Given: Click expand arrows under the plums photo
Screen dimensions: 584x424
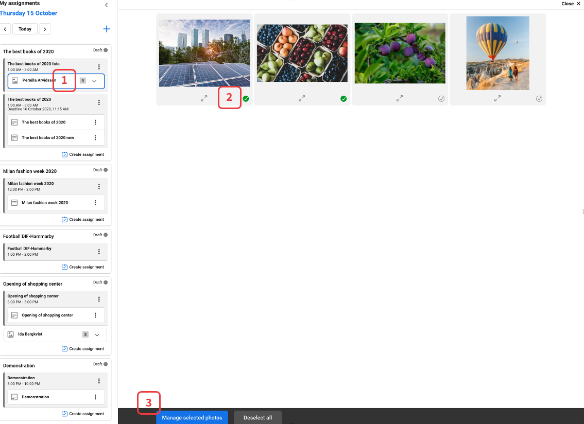Looking at the screenshot, I should [400, 98].
